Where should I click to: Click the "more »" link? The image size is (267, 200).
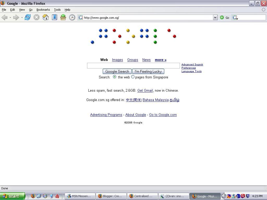point(161,60)
